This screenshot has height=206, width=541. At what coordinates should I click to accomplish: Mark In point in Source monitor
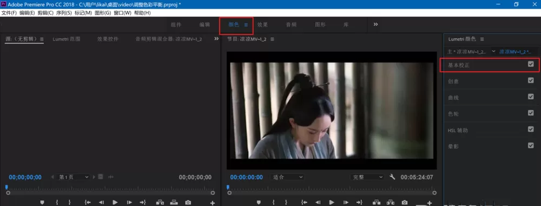tap(57, 203)
